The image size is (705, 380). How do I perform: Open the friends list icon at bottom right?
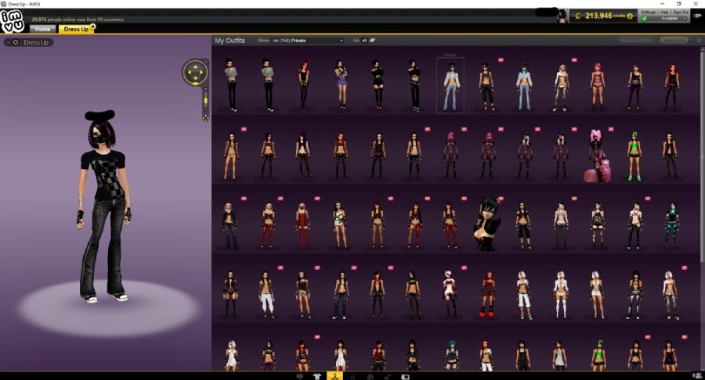pyautogui.click(x=697, y=375)
